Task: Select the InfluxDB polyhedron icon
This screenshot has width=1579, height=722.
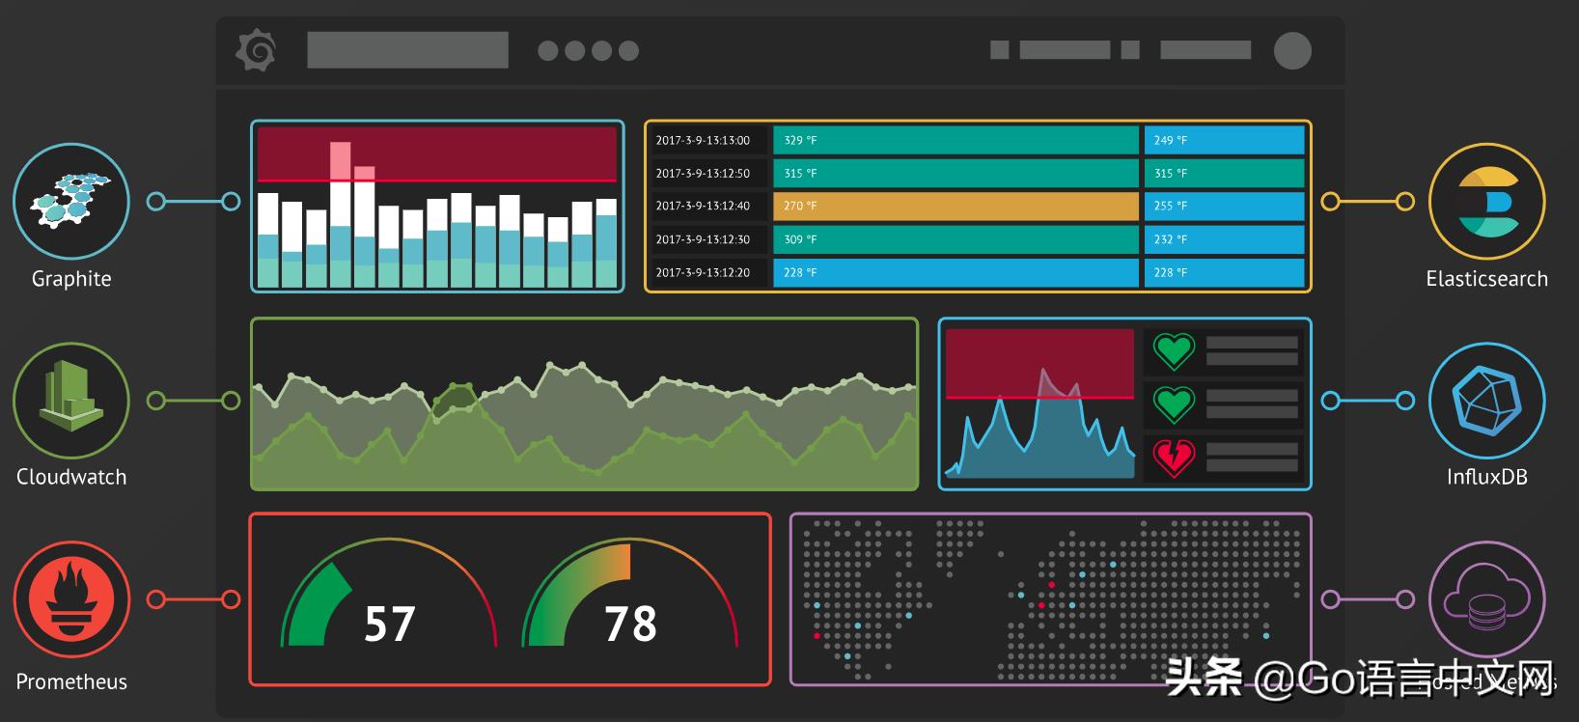Action: point(1486,400)
